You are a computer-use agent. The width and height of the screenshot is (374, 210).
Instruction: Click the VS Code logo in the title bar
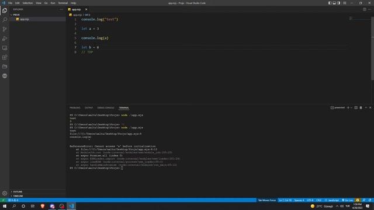pos(4,3)
